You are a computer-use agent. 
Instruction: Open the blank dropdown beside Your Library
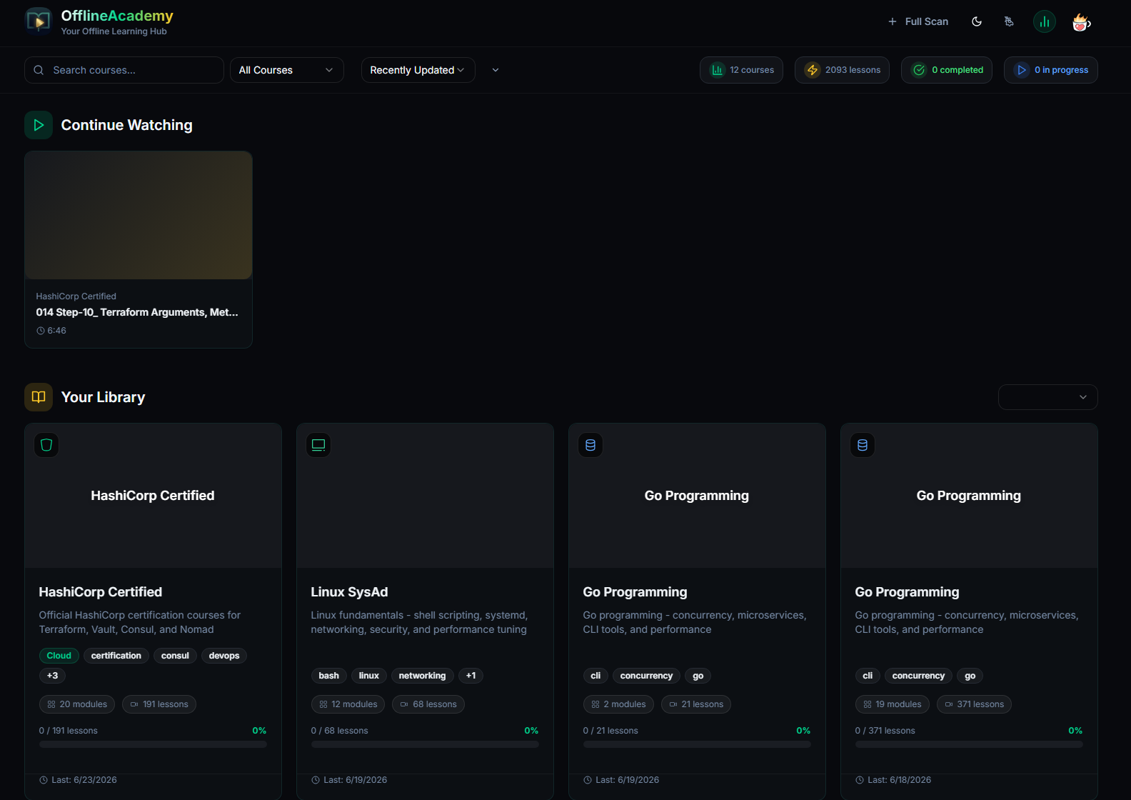point(1048,397)
